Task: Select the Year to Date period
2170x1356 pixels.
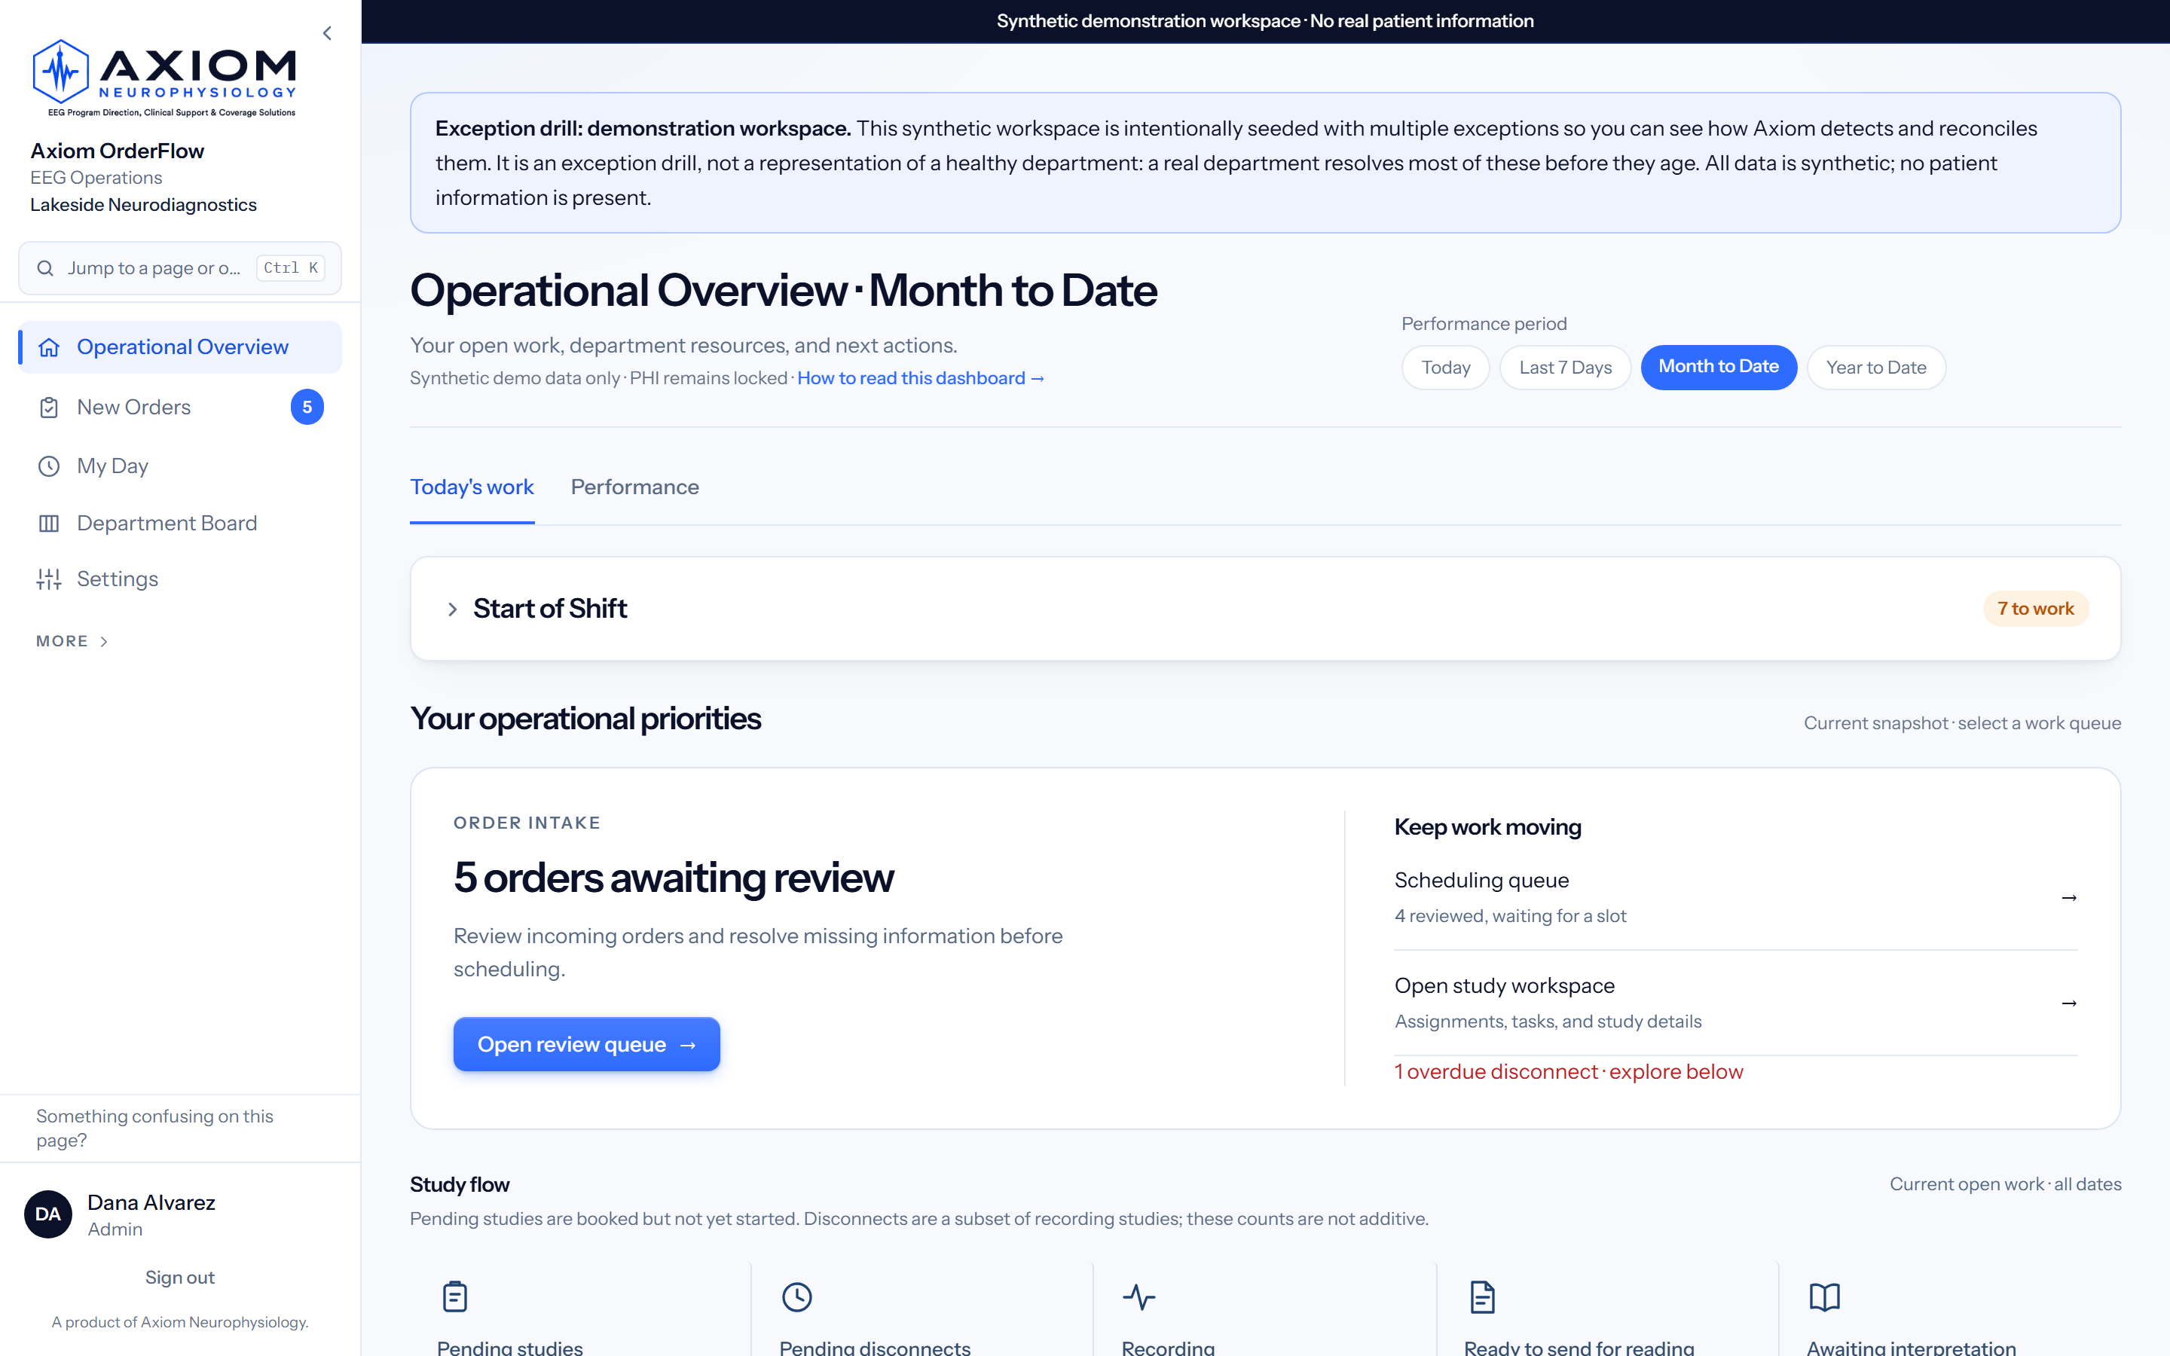Action: [1876, 368]
